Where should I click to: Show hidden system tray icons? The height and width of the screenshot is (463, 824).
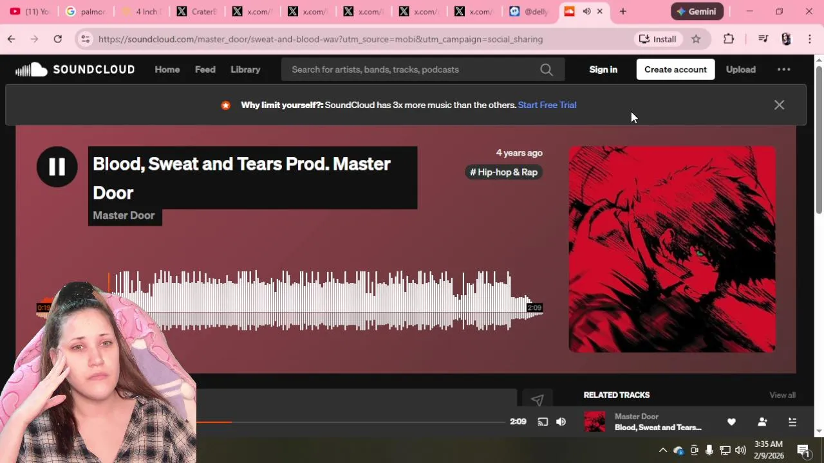663,450
